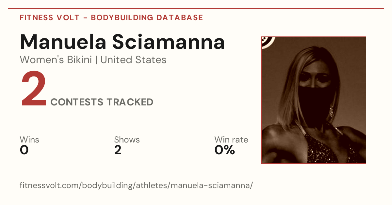Click the red top border line
Image resolution: width=392 pixels, height=205 pixels.
click(x=196, y=8)
